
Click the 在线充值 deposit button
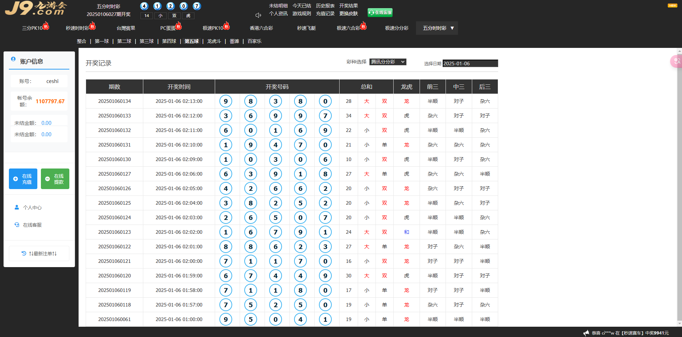[23, 179]
